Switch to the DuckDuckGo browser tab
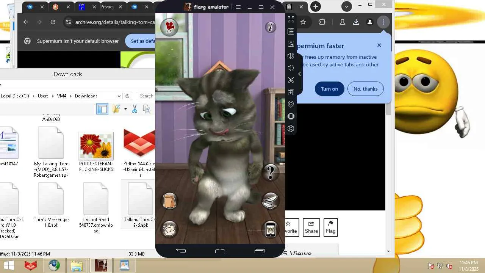Screen dimensions: 485x273 point(56,7)
